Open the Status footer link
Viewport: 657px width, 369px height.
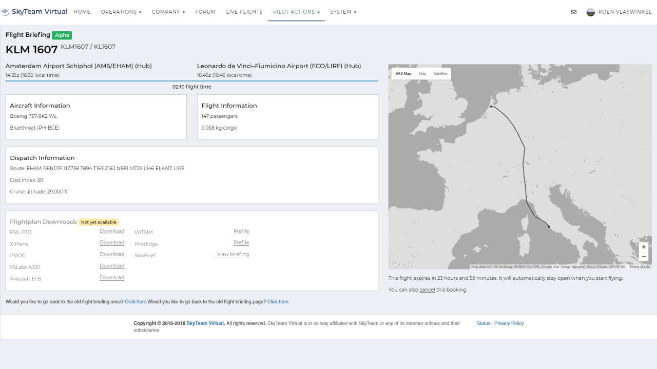pos(484,323)
